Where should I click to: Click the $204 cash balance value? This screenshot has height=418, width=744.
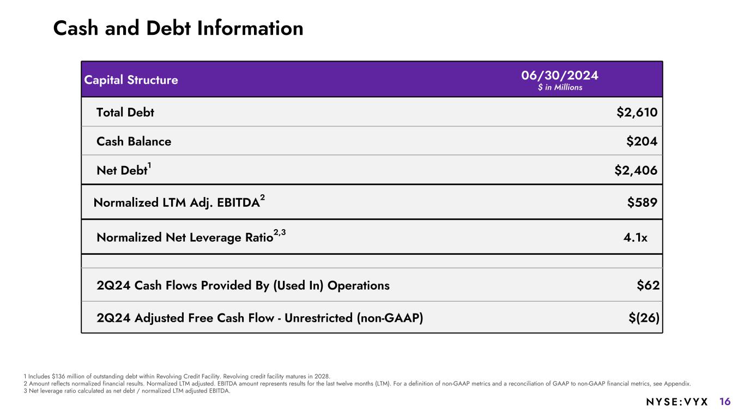642,142
